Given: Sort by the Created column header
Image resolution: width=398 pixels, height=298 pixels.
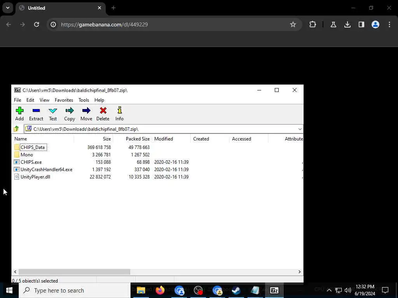Looking at the screenshot, I should click(x=210, y=139).
